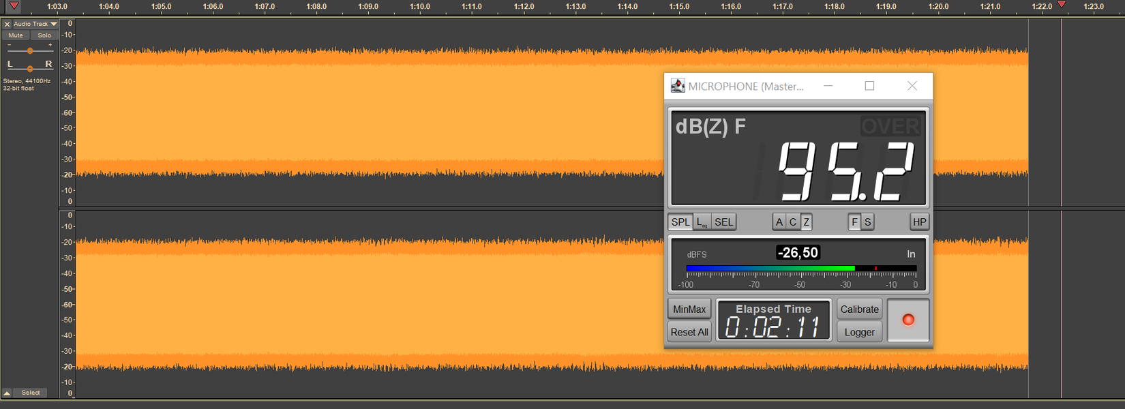The width and height of the screenshot is (1125, 409).
Task: Adjust the track gain slider
Action: [x=30, y=51]
